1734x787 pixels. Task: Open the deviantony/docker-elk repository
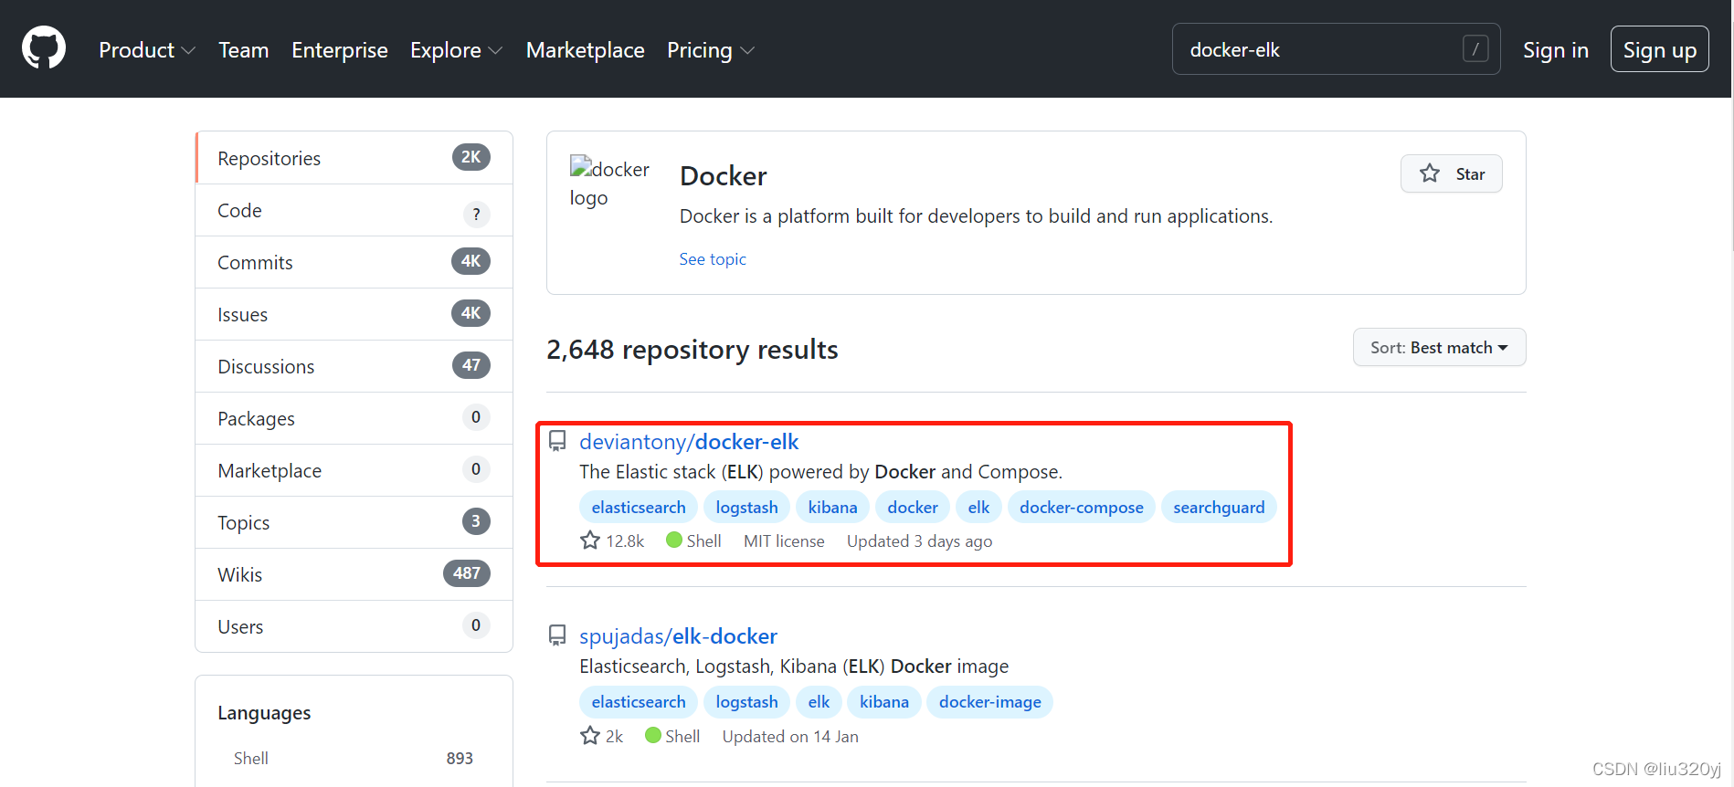(x=689, y=442)
